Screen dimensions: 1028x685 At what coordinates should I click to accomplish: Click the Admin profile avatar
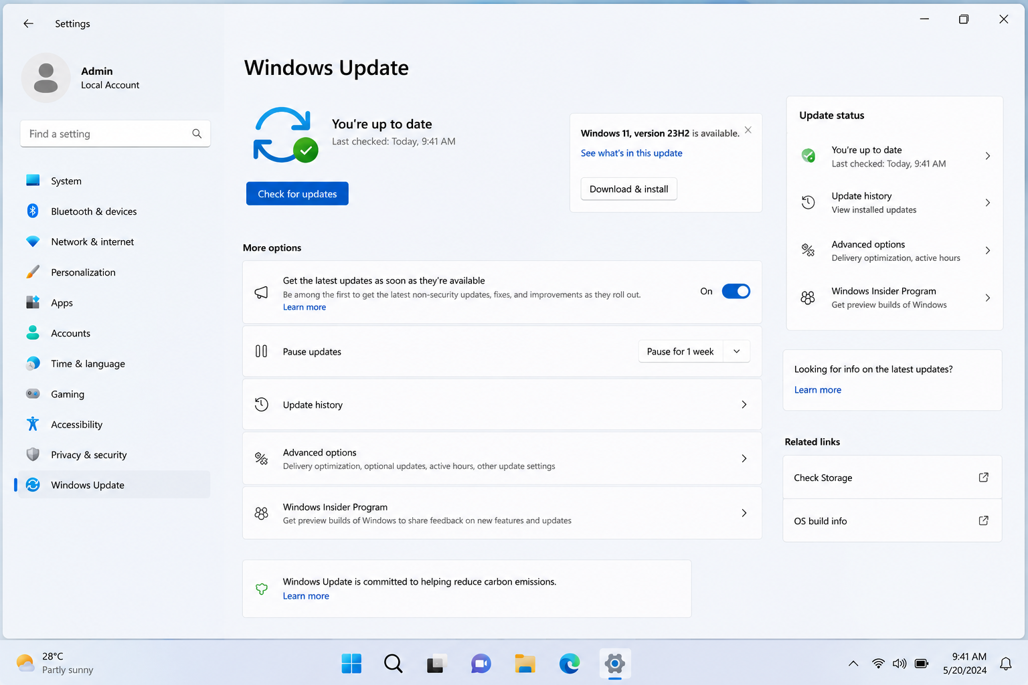pyautogui.click(x=46, y=78)
